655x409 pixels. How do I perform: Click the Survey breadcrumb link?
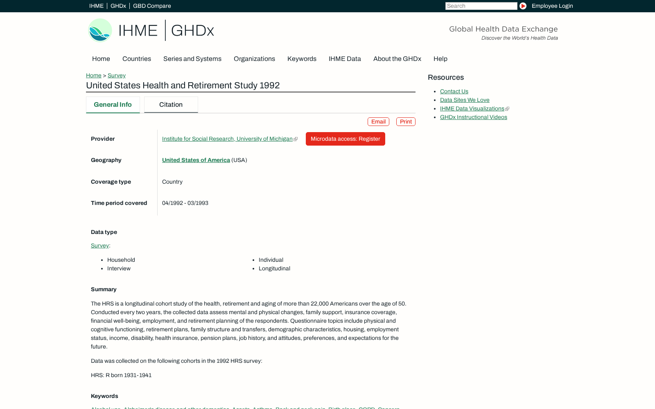[117, 75]
